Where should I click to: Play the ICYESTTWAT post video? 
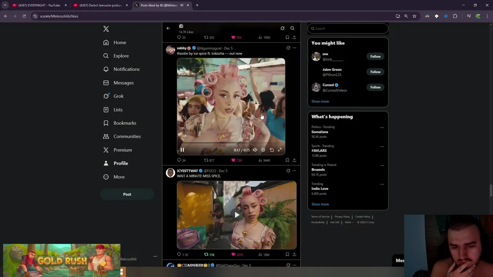[237, 215]
